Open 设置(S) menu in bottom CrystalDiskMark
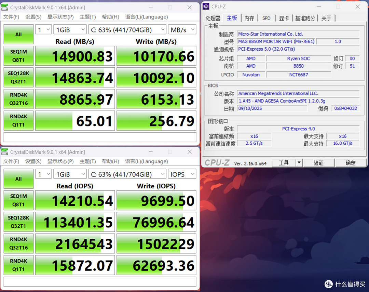Viewport: 369px width, 292px height. click(x=33, y=161)
